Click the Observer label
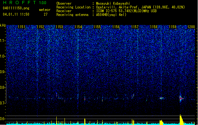 64,3
